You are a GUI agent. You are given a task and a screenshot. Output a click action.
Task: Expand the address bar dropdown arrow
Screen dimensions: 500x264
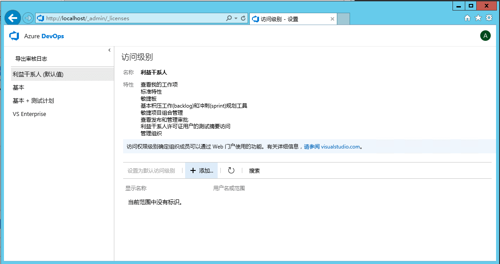tap(236, 18)
